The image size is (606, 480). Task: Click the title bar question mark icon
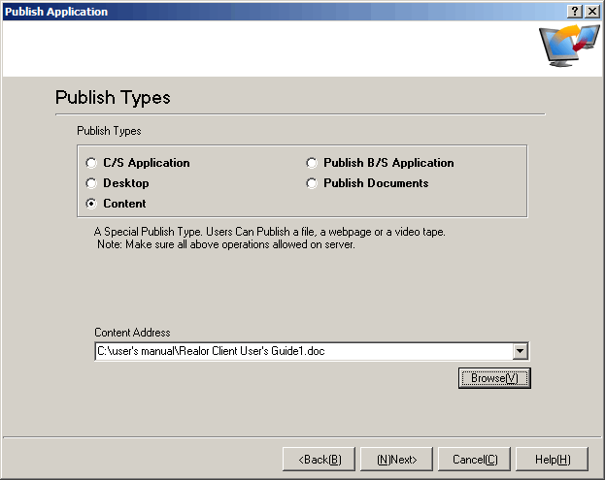(575, 11)
